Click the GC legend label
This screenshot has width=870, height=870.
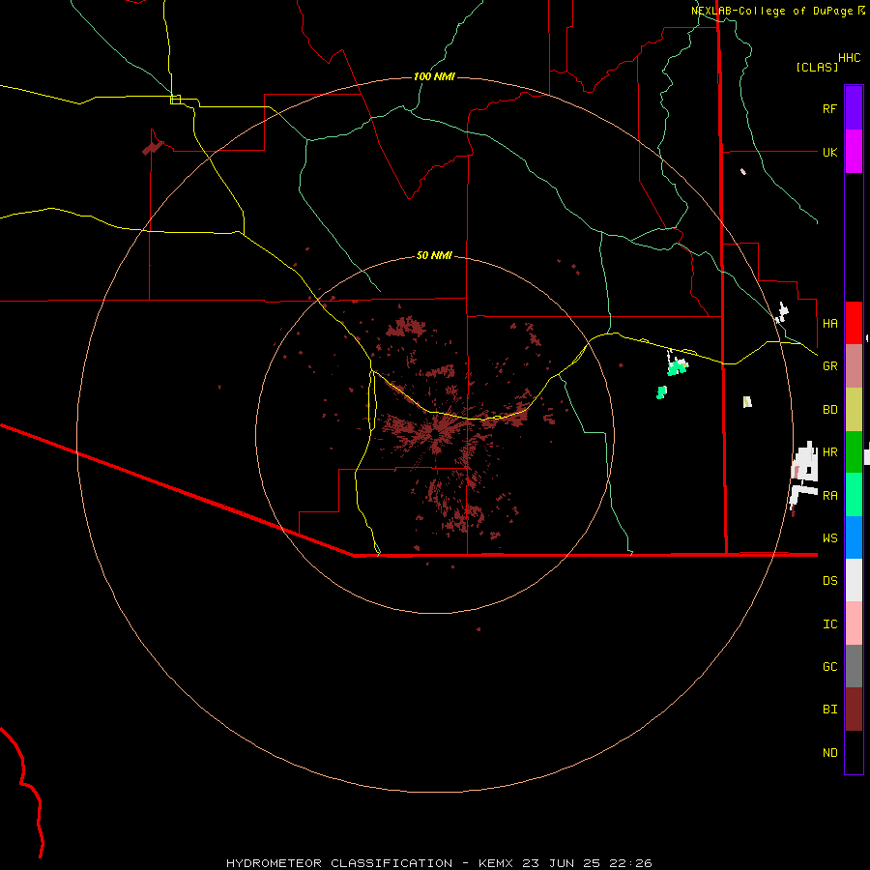pyautogui.click(x=829, y=666)
